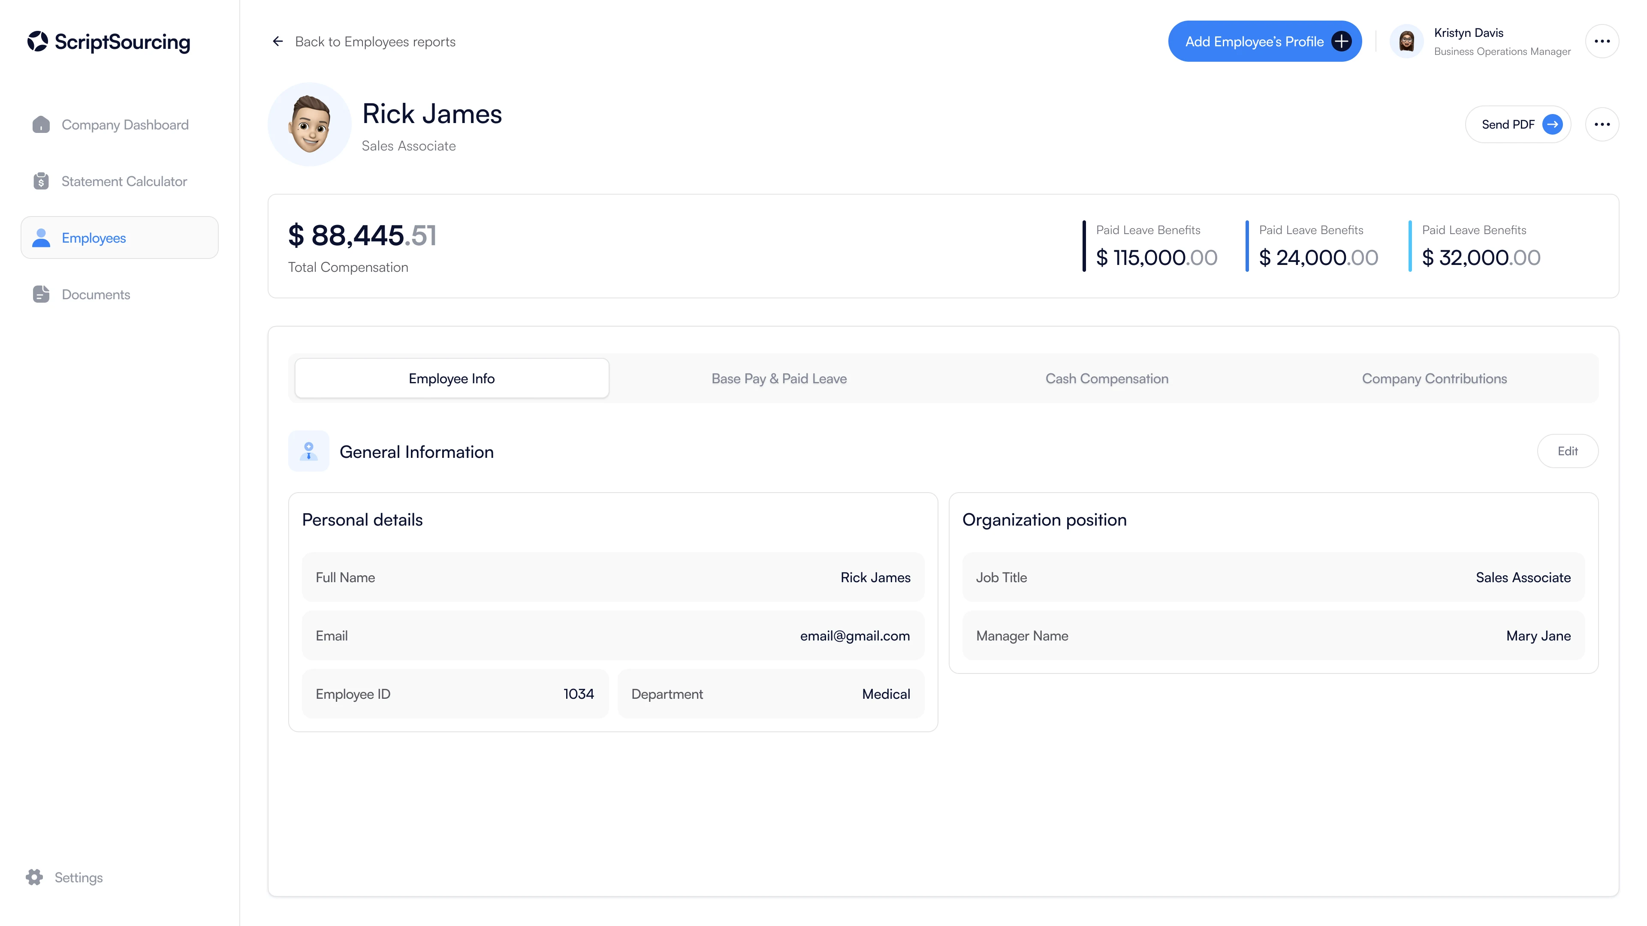Click the General Information section icon
The height and width of the screenshot is (926, 1647).
click(x=309, y=451)
